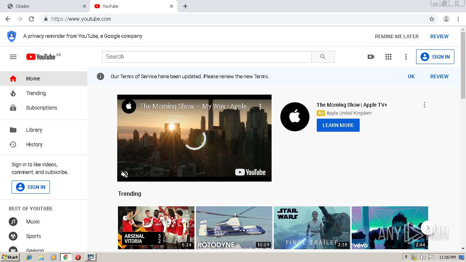Show next Trending videos with arrow
Image resolution: width=466 pixels, height=262 pixels.
coord(428,228)
